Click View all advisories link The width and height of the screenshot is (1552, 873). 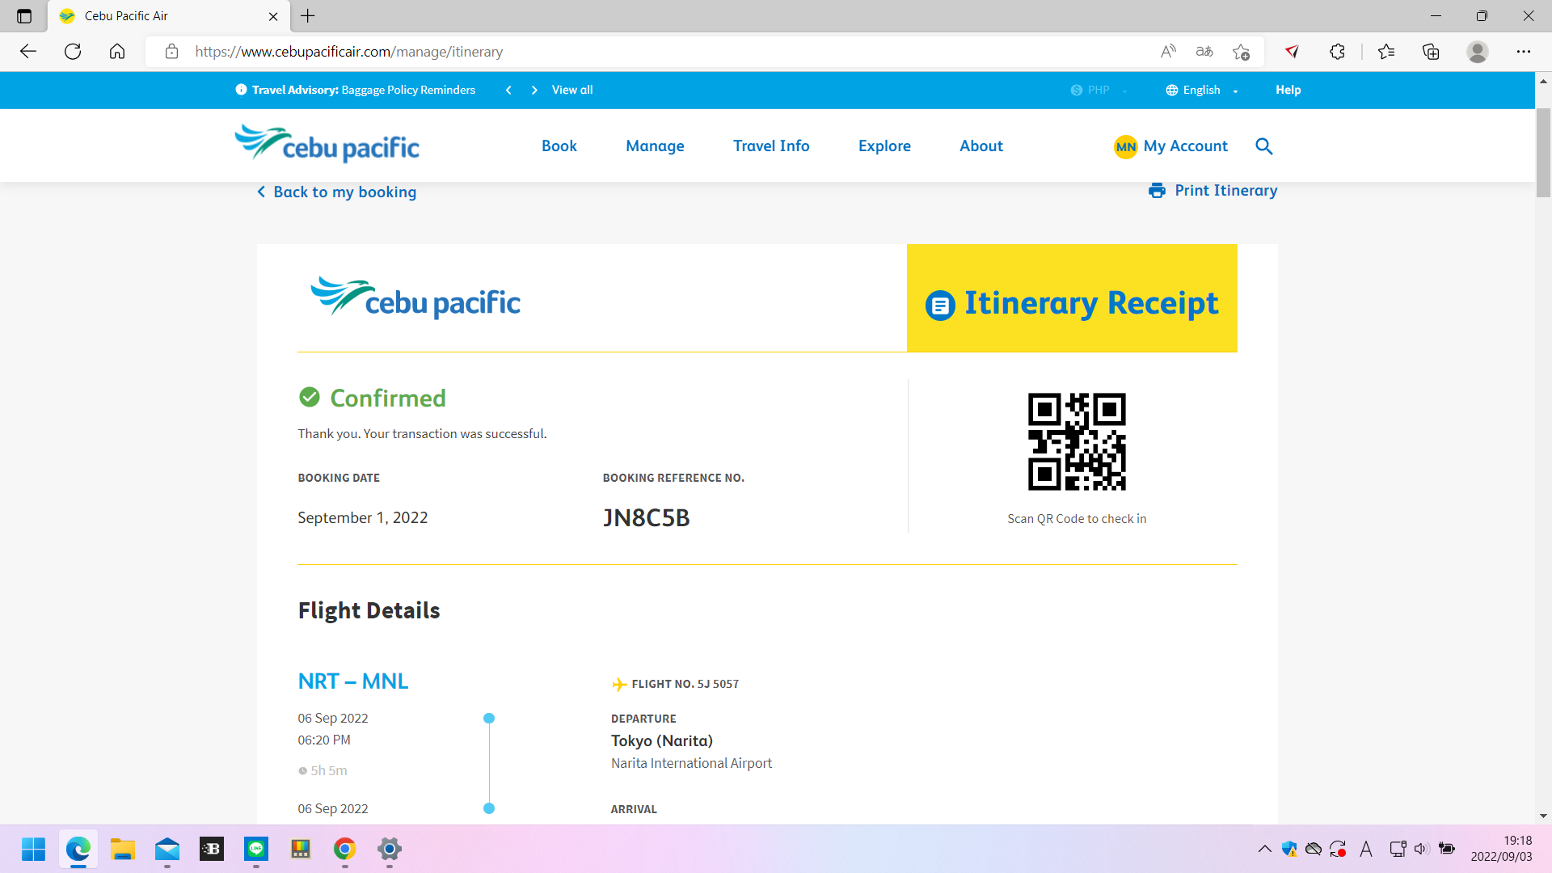(572, 90)
